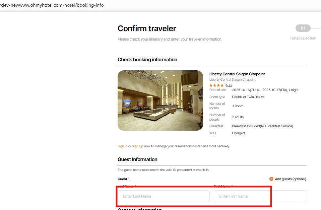Image resolution: width=321 pixels, height=210 pixels.
Task: Click the Guest 1 label
Action: [124, 179]
